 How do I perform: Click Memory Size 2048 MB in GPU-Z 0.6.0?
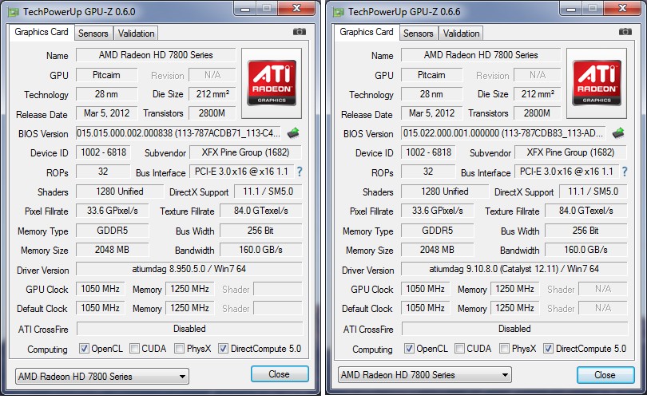click(x=113, y=250)
